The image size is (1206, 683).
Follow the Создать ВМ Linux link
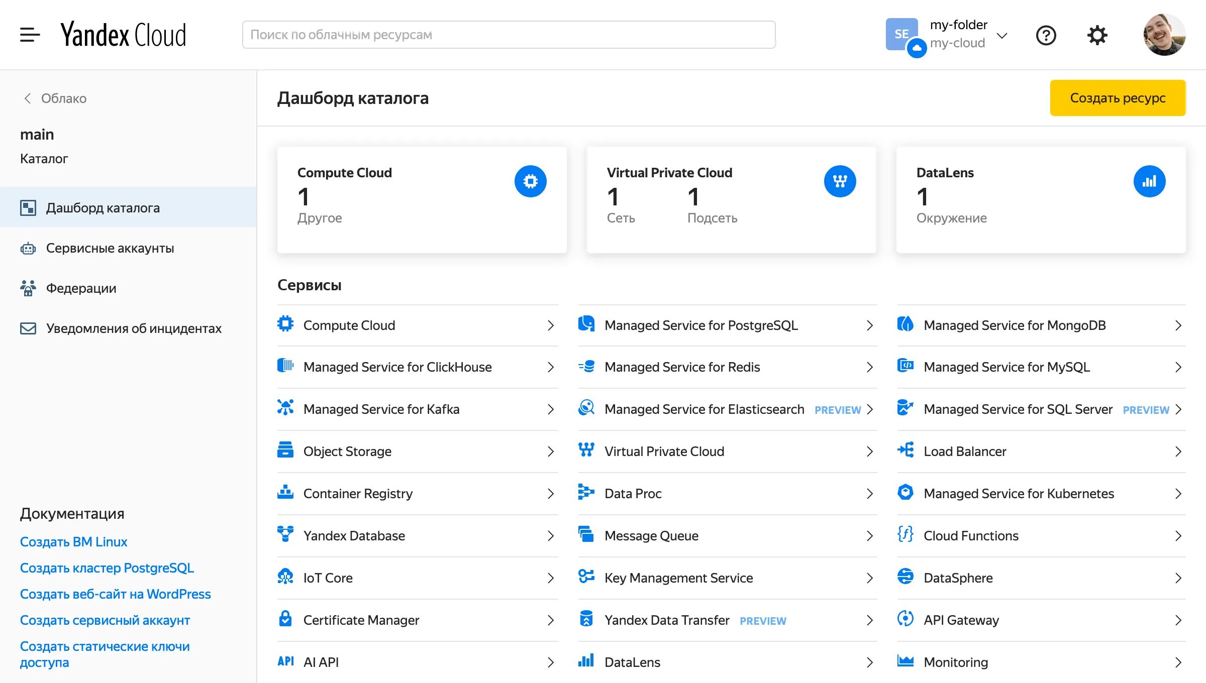73,541
